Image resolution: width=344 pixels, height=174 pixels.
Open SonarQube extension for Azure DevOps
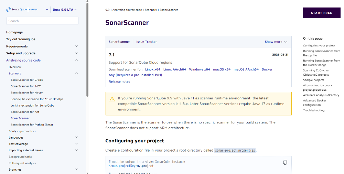pos(37,99)
